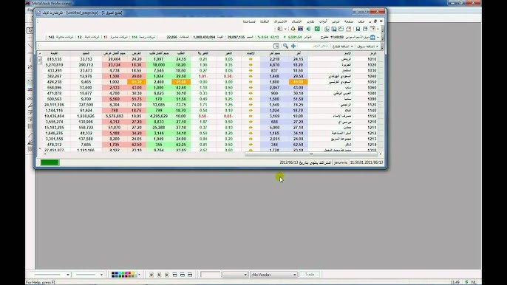Open the empty combo box beside No Vendor

tap(235, 275)
